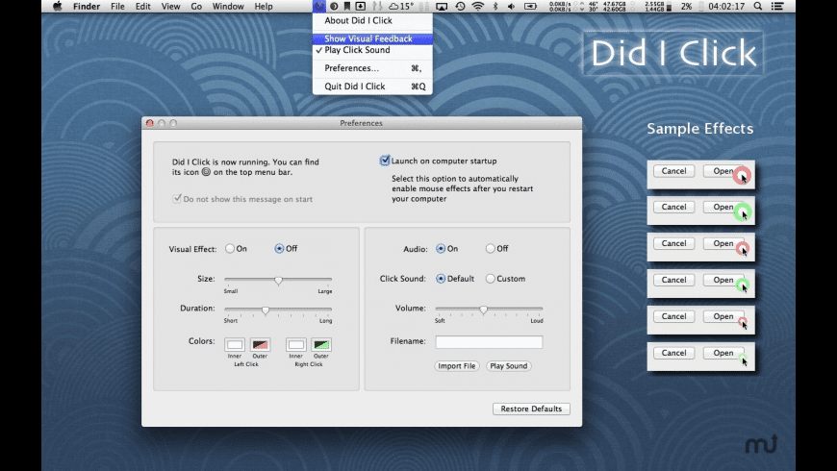The width and height of the screenshot is (837, 471).
Task: Click the vertical sliders menu bar icon
Action: [377, 7]
